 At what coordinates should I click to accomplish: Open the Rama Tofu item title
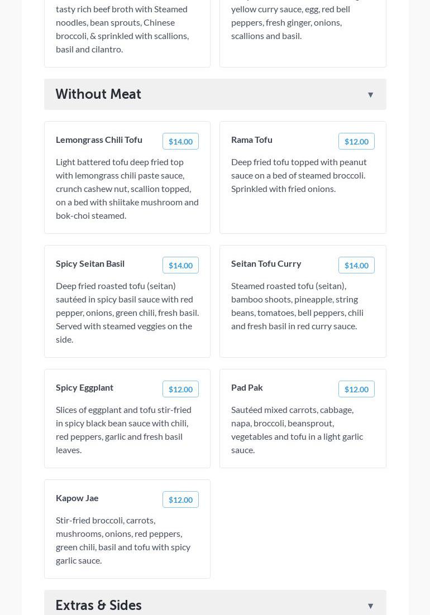point(252,140)
